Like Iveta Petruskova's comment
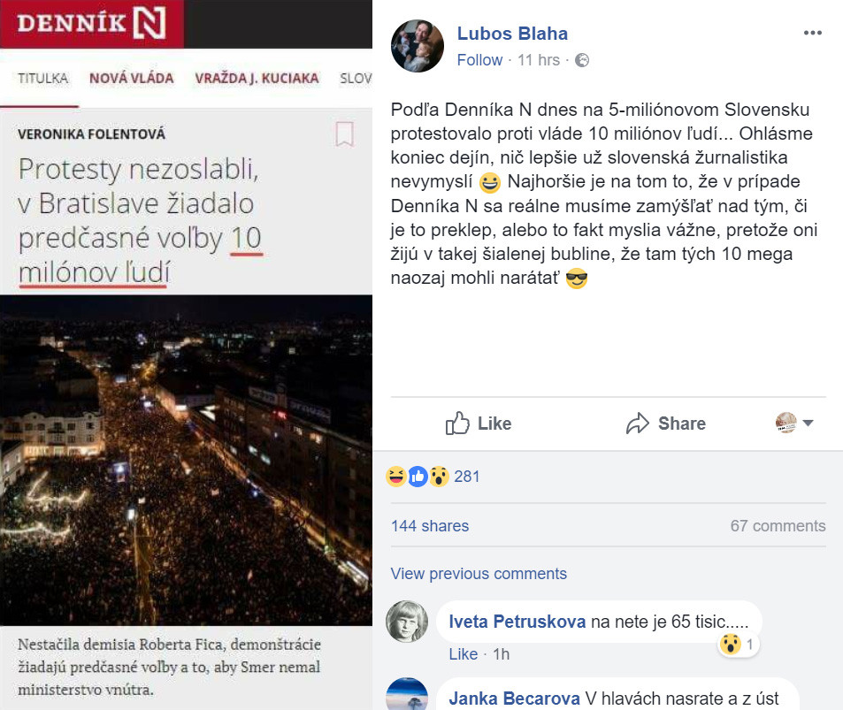 pos(463,654)
